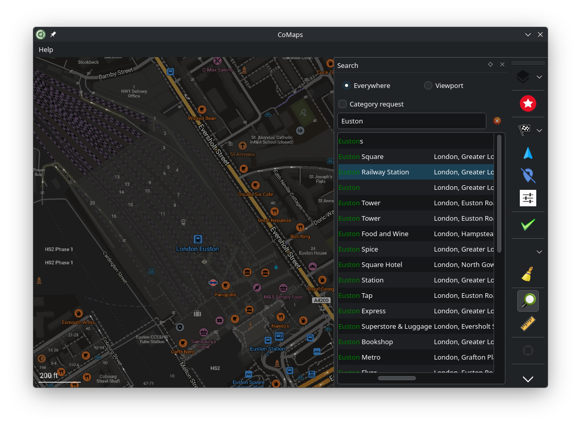Click the A4200 road shield on map
The height and width of the screenshot is (427, 581).
pos(321,300)
